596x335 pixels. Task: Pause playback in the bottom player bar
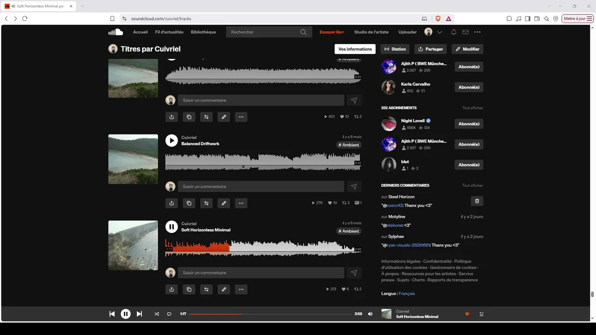pos(126,314)
